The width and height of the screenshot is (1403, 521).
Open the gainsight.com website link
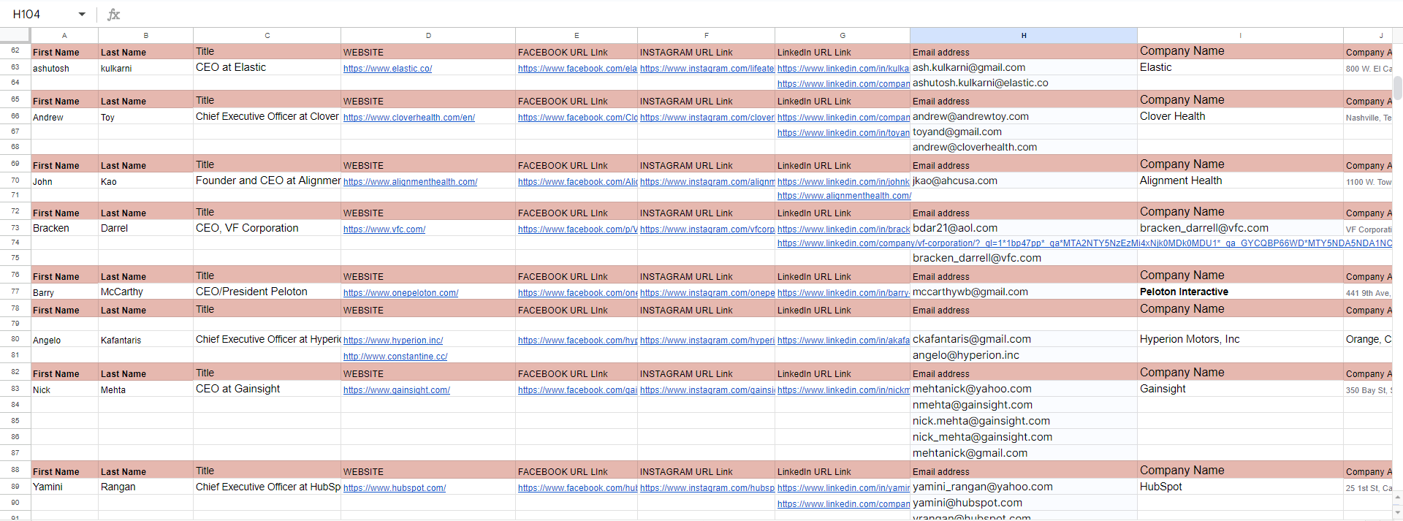point(397,390)
